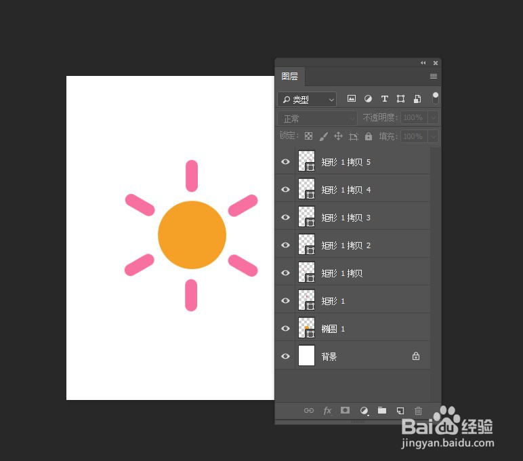Add a layer mask

coord(346,410)
